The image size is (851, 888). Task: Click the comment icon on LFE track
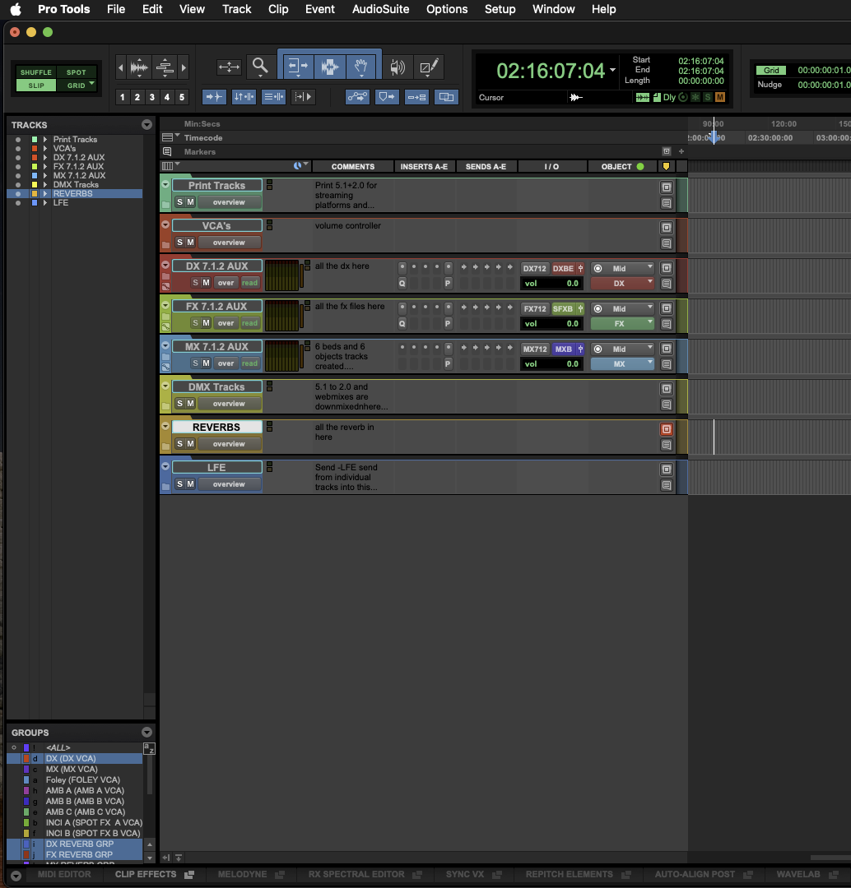click(667, 485)
